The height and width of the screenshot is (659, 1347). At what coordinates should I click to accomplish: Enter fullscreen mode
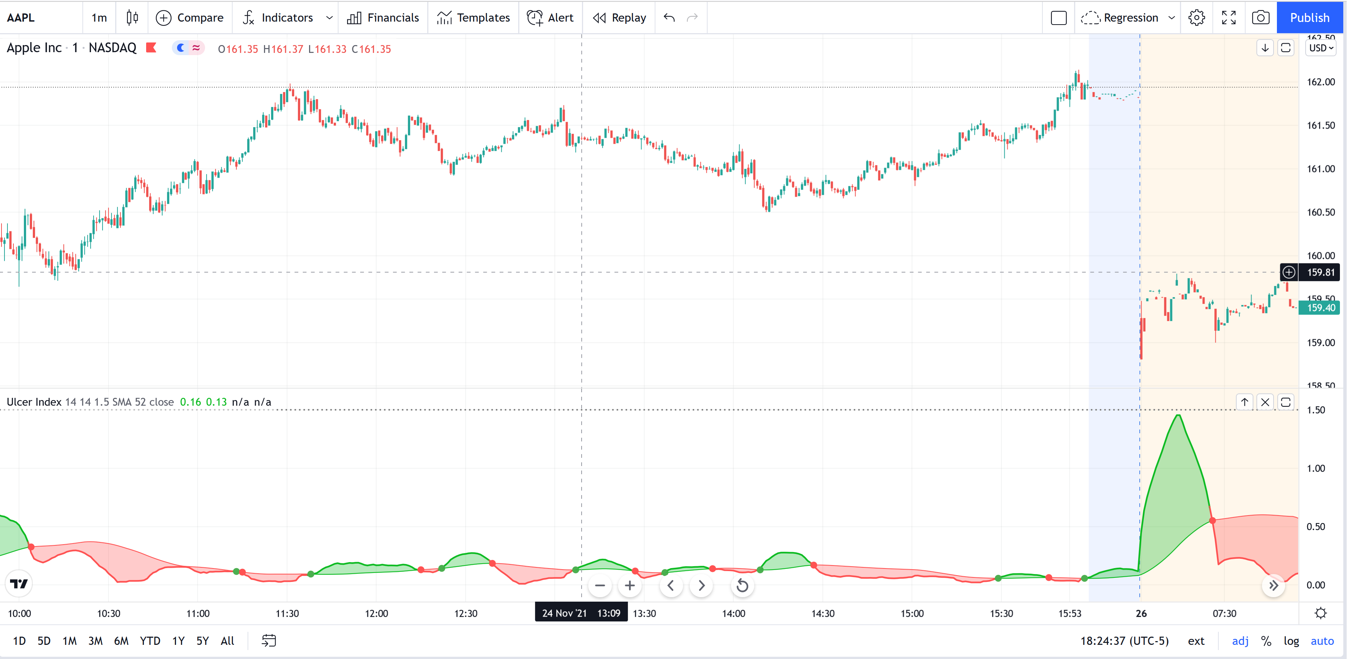[1228, 18]
